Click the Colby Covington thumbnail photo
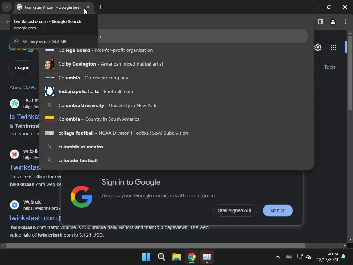 click(x=50, y=64)
